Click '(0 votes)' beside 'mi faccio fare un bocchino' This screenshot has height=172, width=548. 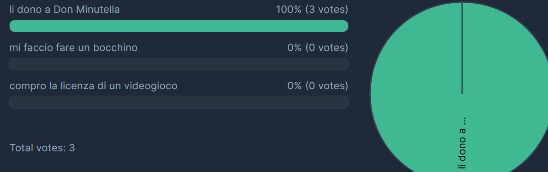(327, 47)
